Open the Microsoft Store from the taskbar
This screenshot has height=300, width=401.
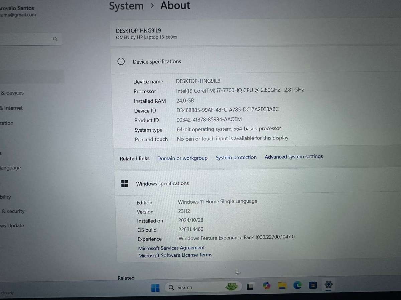[x=313, y=285]
